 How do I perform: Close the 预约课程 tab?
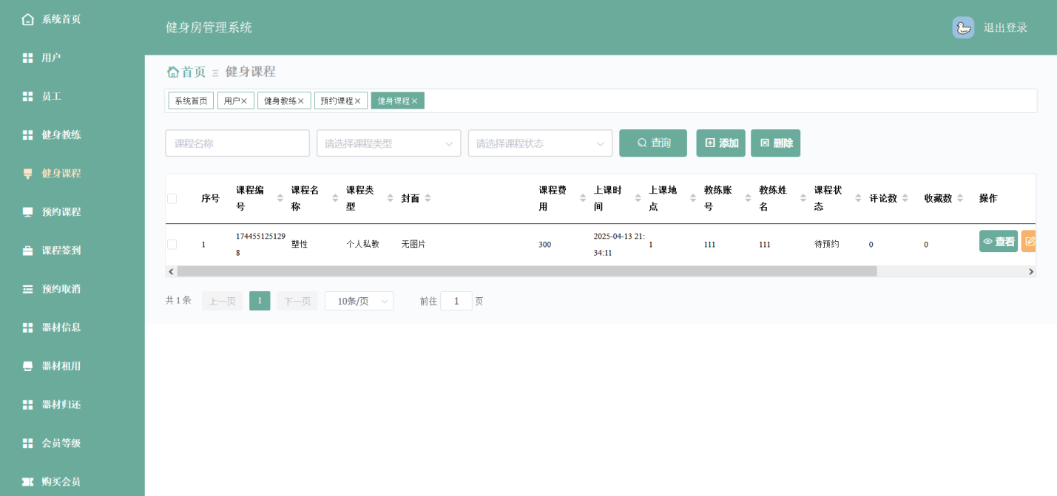(x=357, y=101)
